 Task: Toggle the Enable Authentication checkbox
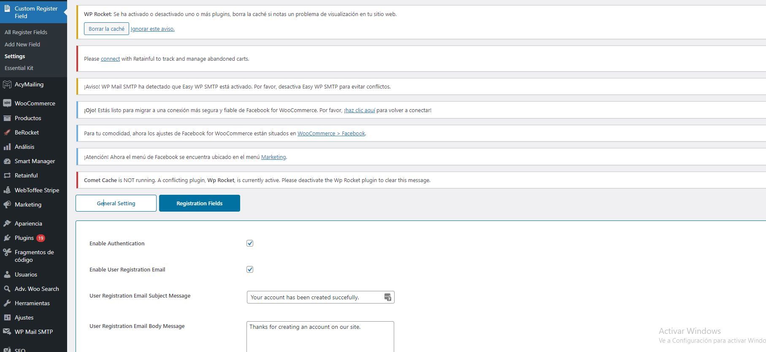click(x=250, y=243)
